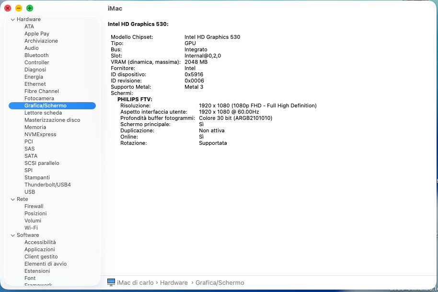Click the Rotazione value 'Supportata'
Viewport: 438px width, 292px height.
pos(213,143)
